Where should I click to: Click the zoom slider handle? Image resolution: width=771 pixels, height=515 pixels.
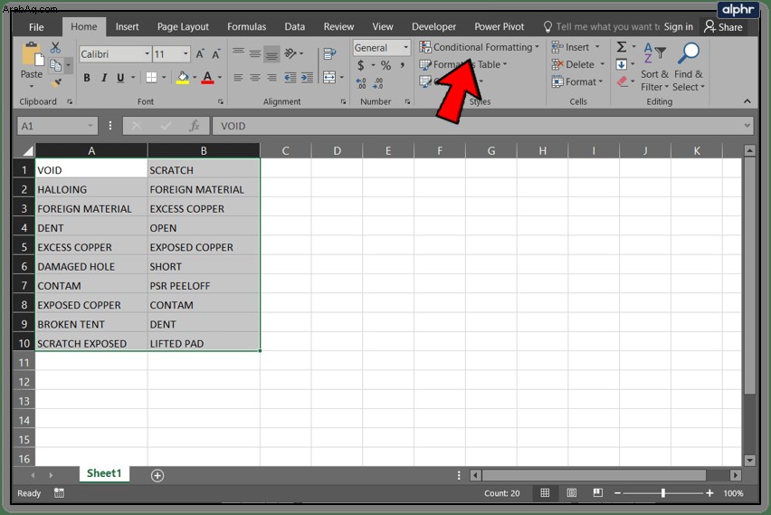pyautogui.click(x=662, y=493)
